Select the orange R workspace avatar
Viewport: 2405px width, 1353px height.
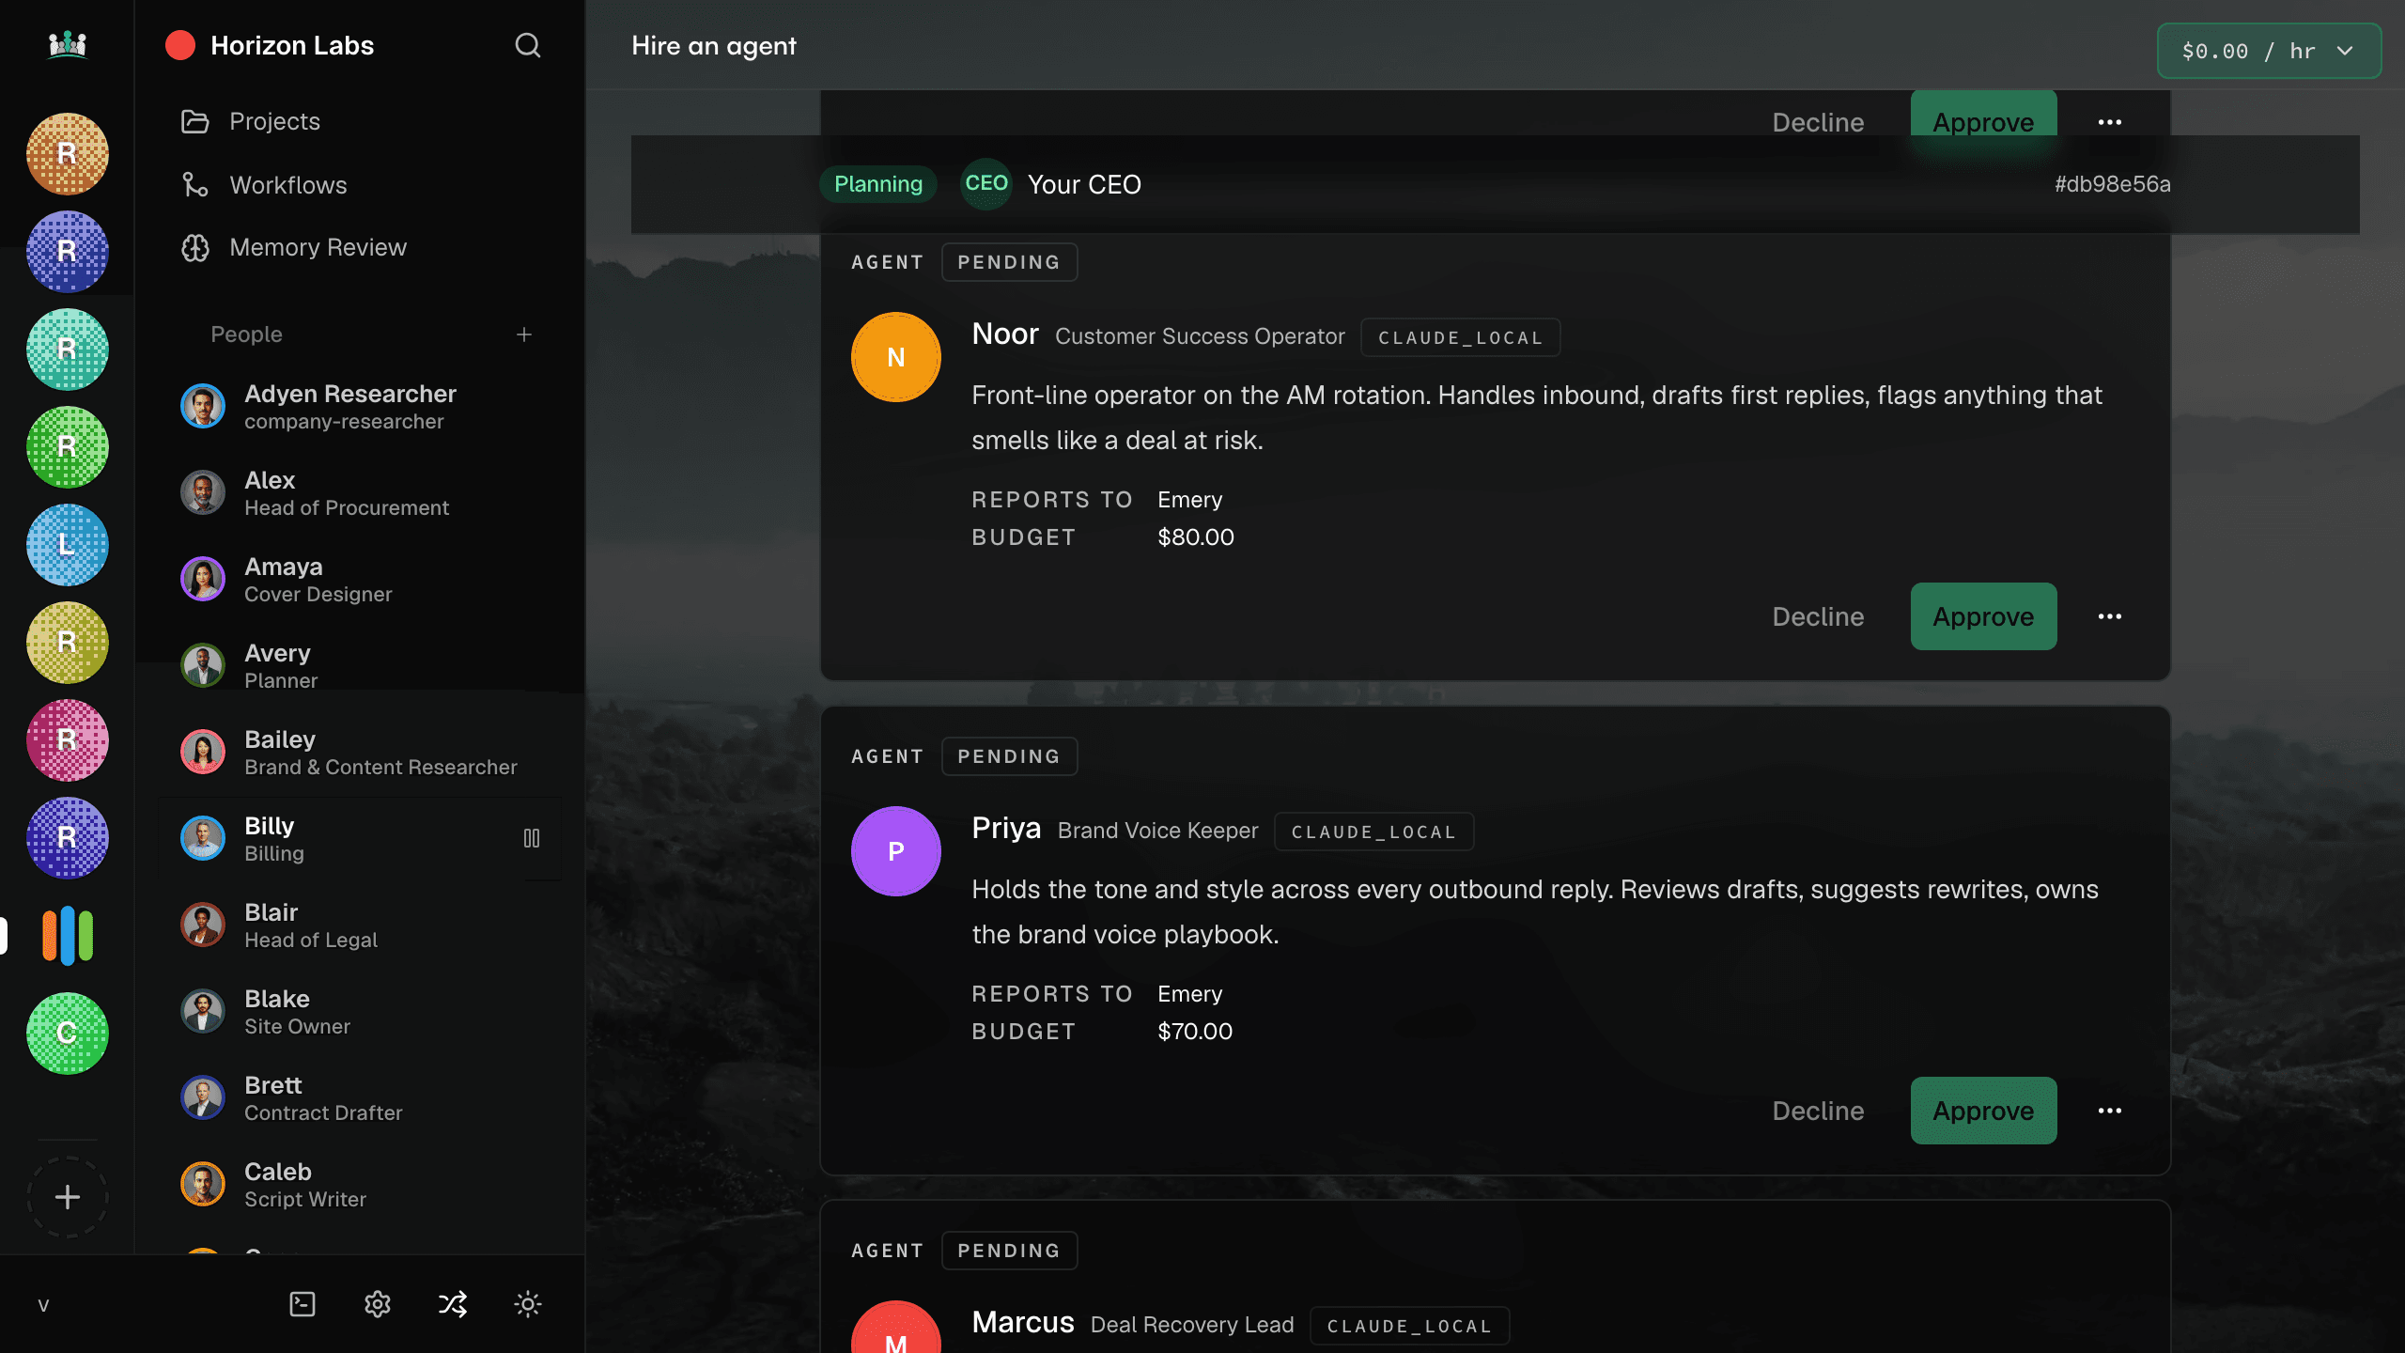click(x=67, y=154)
